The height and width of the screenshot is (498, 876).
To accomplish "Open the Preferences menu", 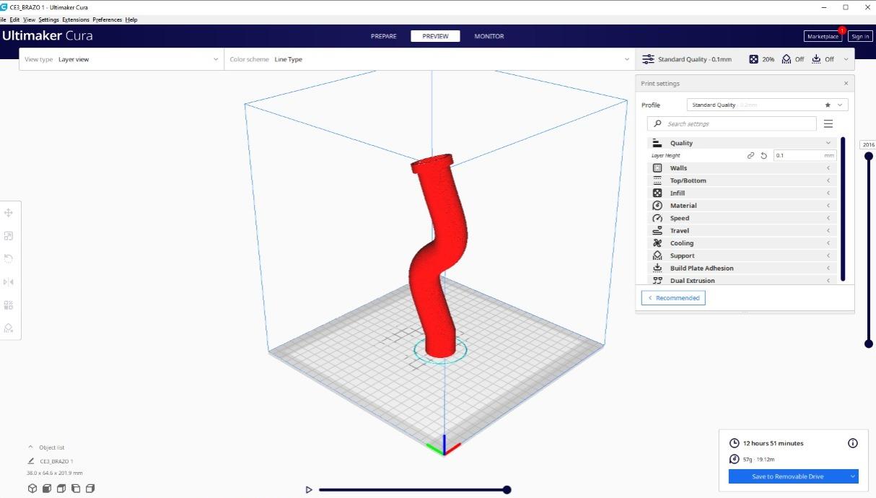I will coord(108,19).
